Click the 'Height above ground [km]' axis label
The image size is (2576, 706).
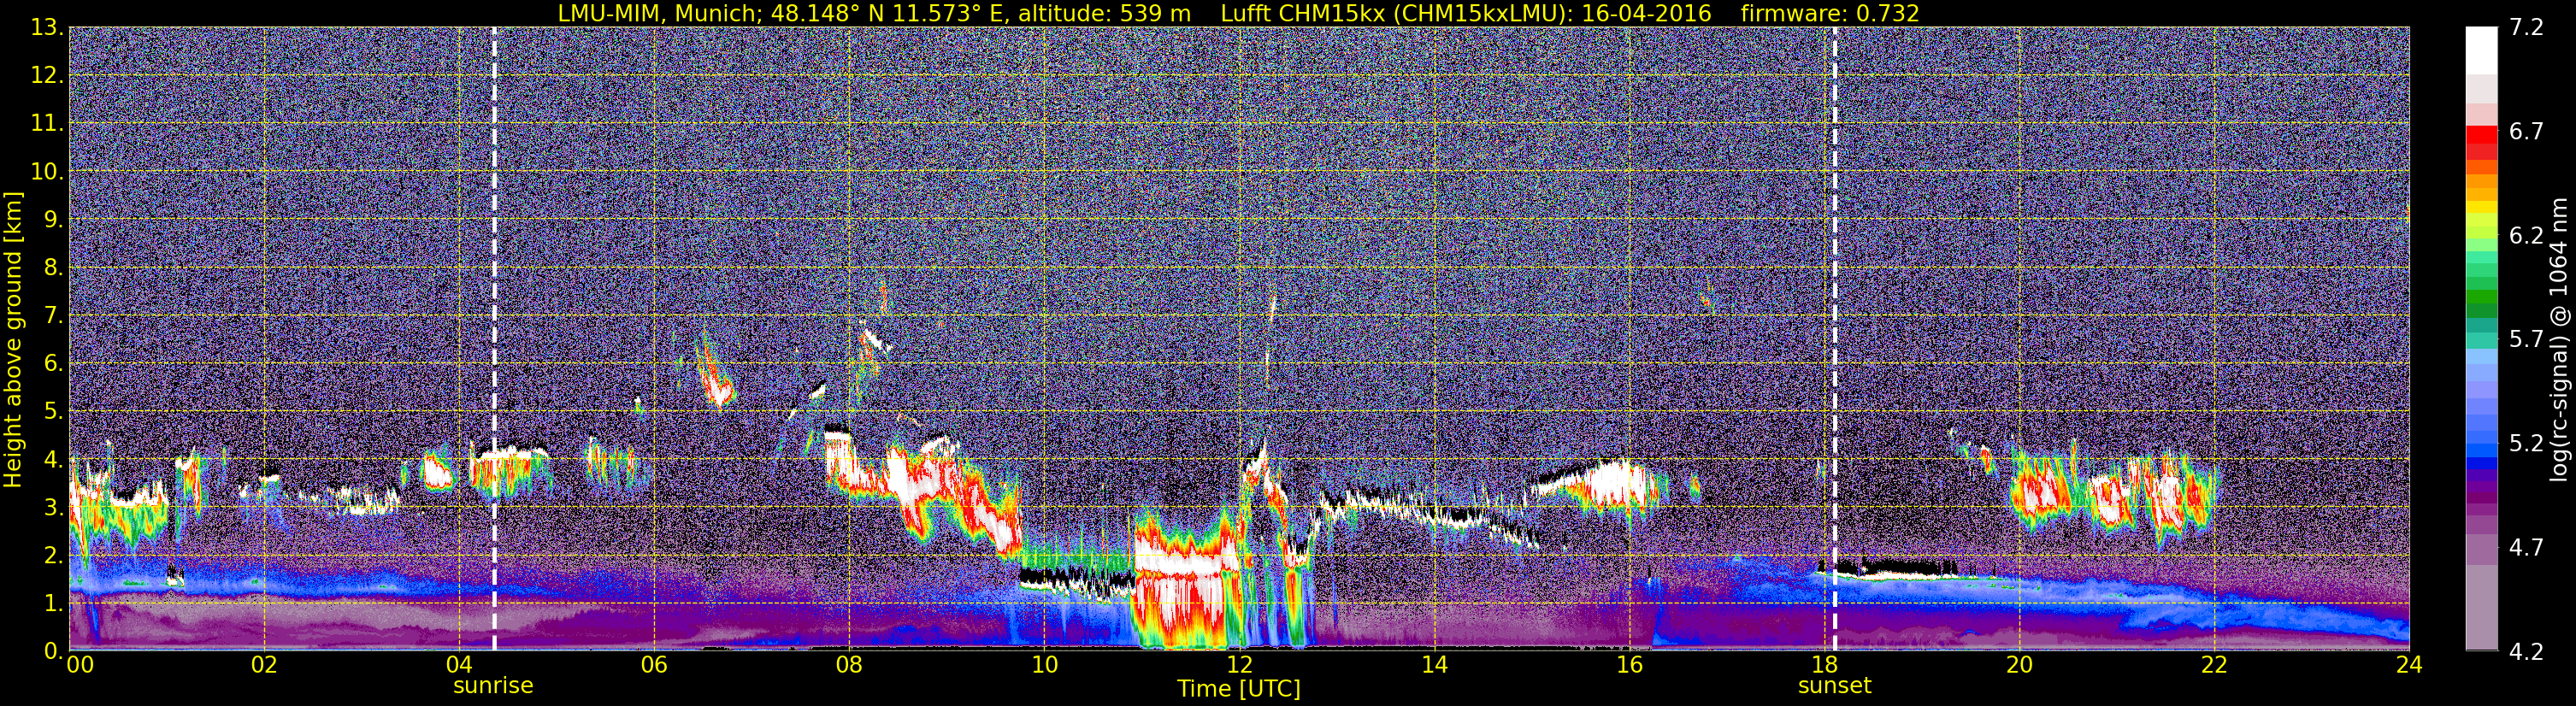coord(13,340)
